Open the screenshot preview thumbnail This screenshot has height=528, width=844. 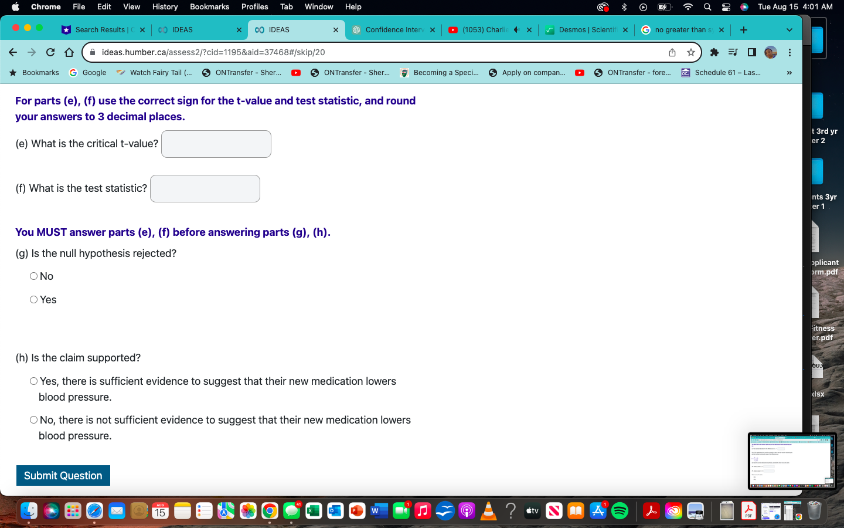792,461
